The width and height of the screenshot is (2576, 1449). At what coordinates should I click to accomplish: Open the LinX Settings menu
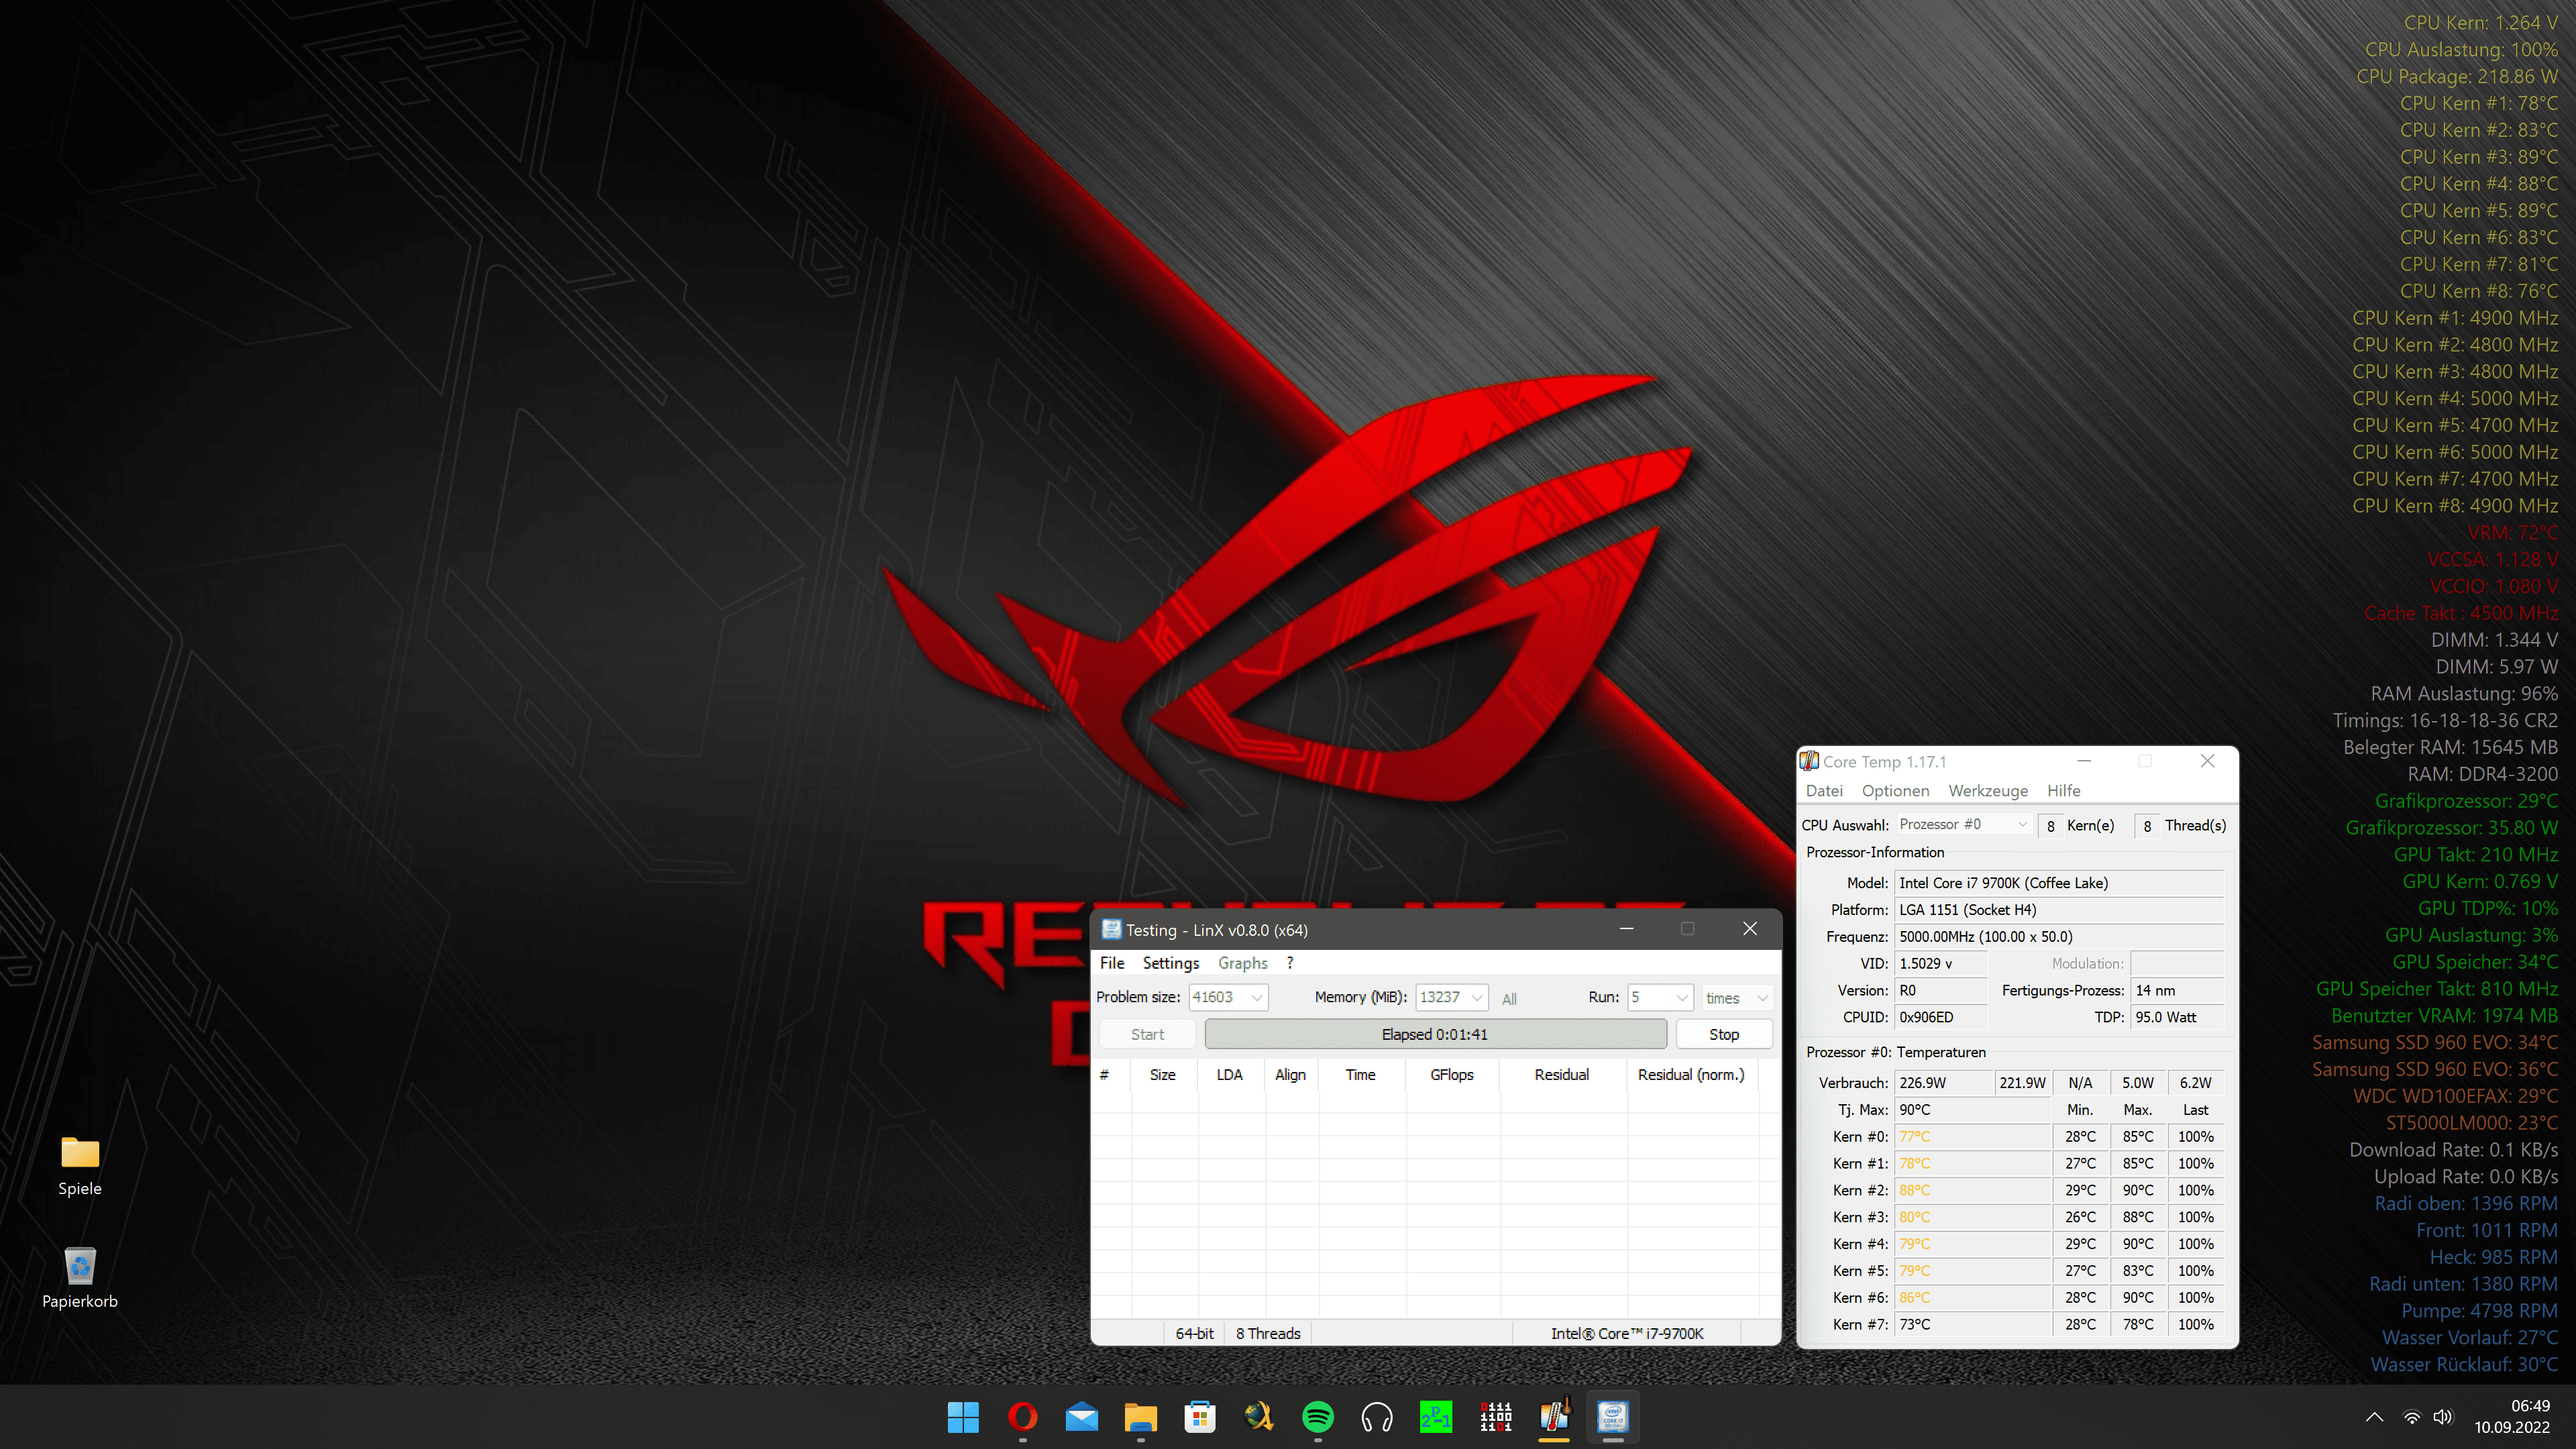pos(1171,963)
